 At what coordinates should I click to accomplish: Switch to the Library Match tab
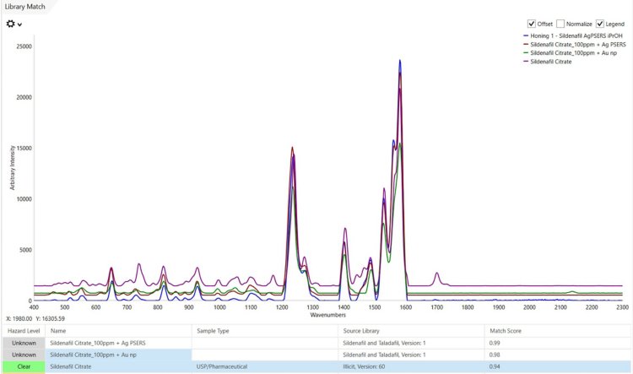pyautogui.click(x=25, y=7)
